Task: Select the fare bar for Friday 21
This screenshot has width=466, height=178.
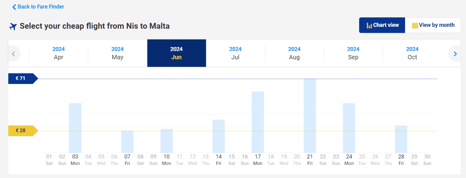Action: [309, 116]
